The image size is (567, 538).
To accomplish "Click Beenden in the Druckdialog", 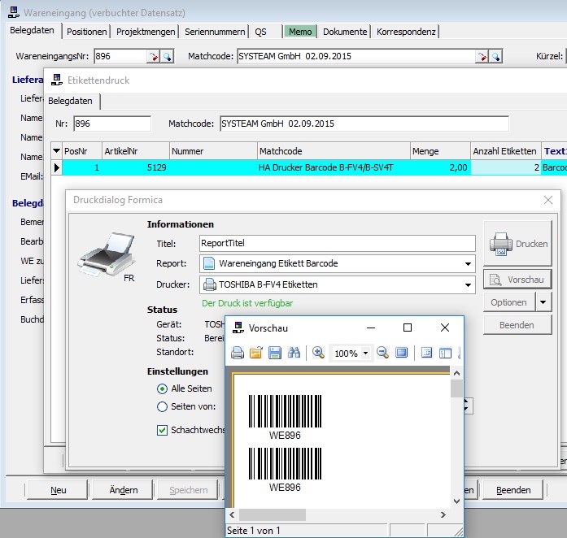I will coord(517,325).
